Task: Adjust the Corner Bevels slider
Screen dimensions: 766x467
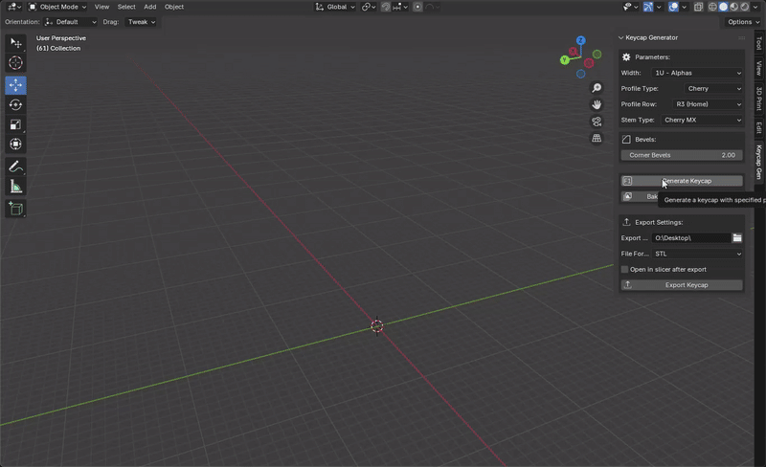Action: coord(682,155)
